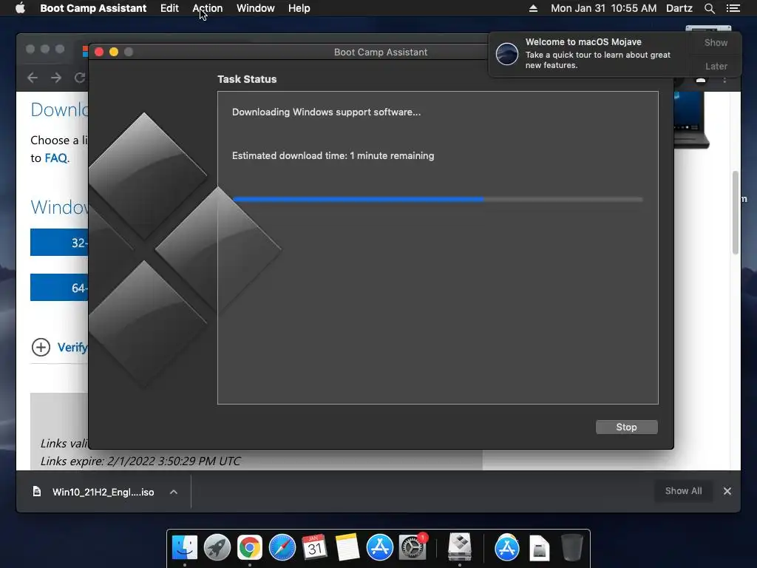This screenshot has height=568, width=757.
Task: Go back in the Chrome browser window
Action: 33,78
